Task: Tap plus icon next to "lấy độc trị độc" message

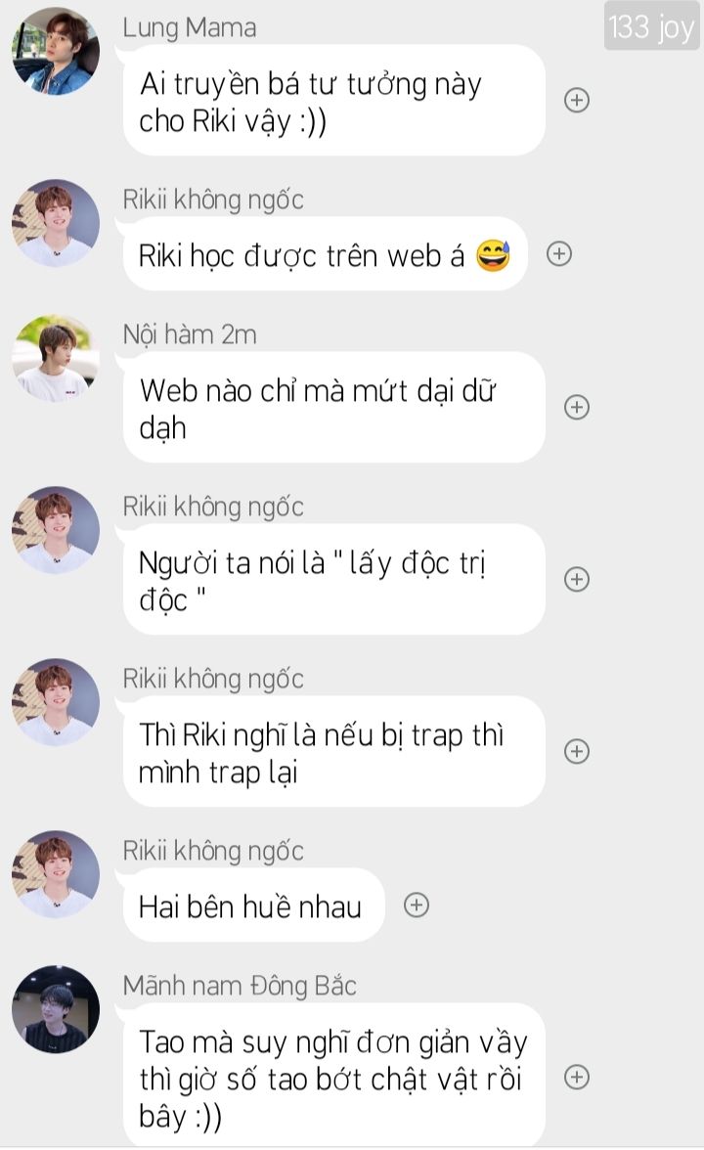Action: (x=577, y=579)
